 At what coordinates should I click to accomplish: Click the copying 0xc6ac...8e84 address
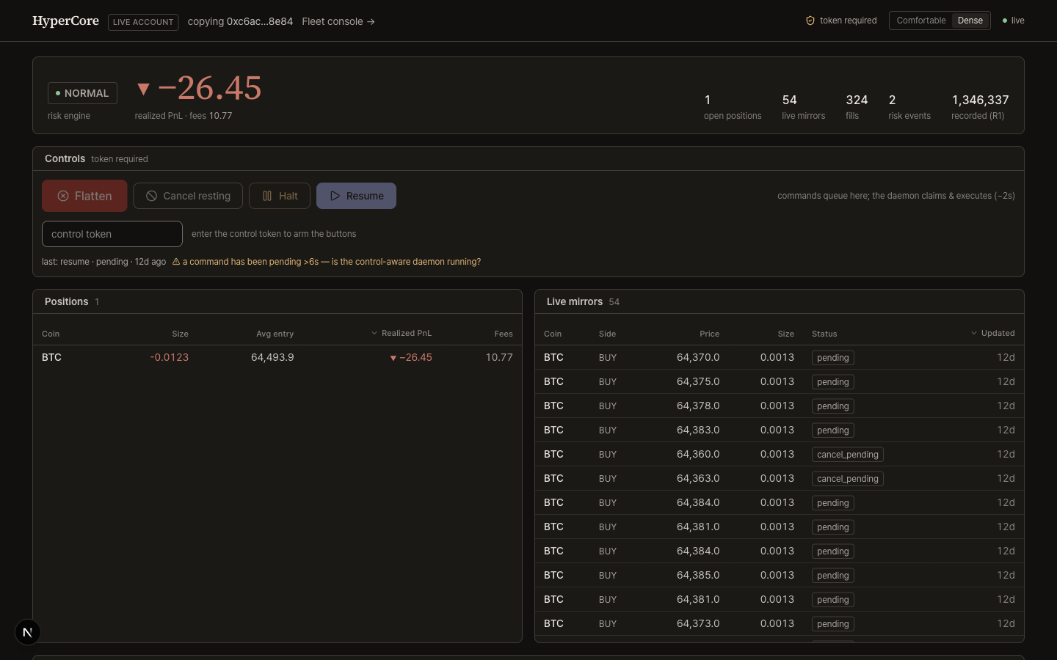tap(240, 21)
